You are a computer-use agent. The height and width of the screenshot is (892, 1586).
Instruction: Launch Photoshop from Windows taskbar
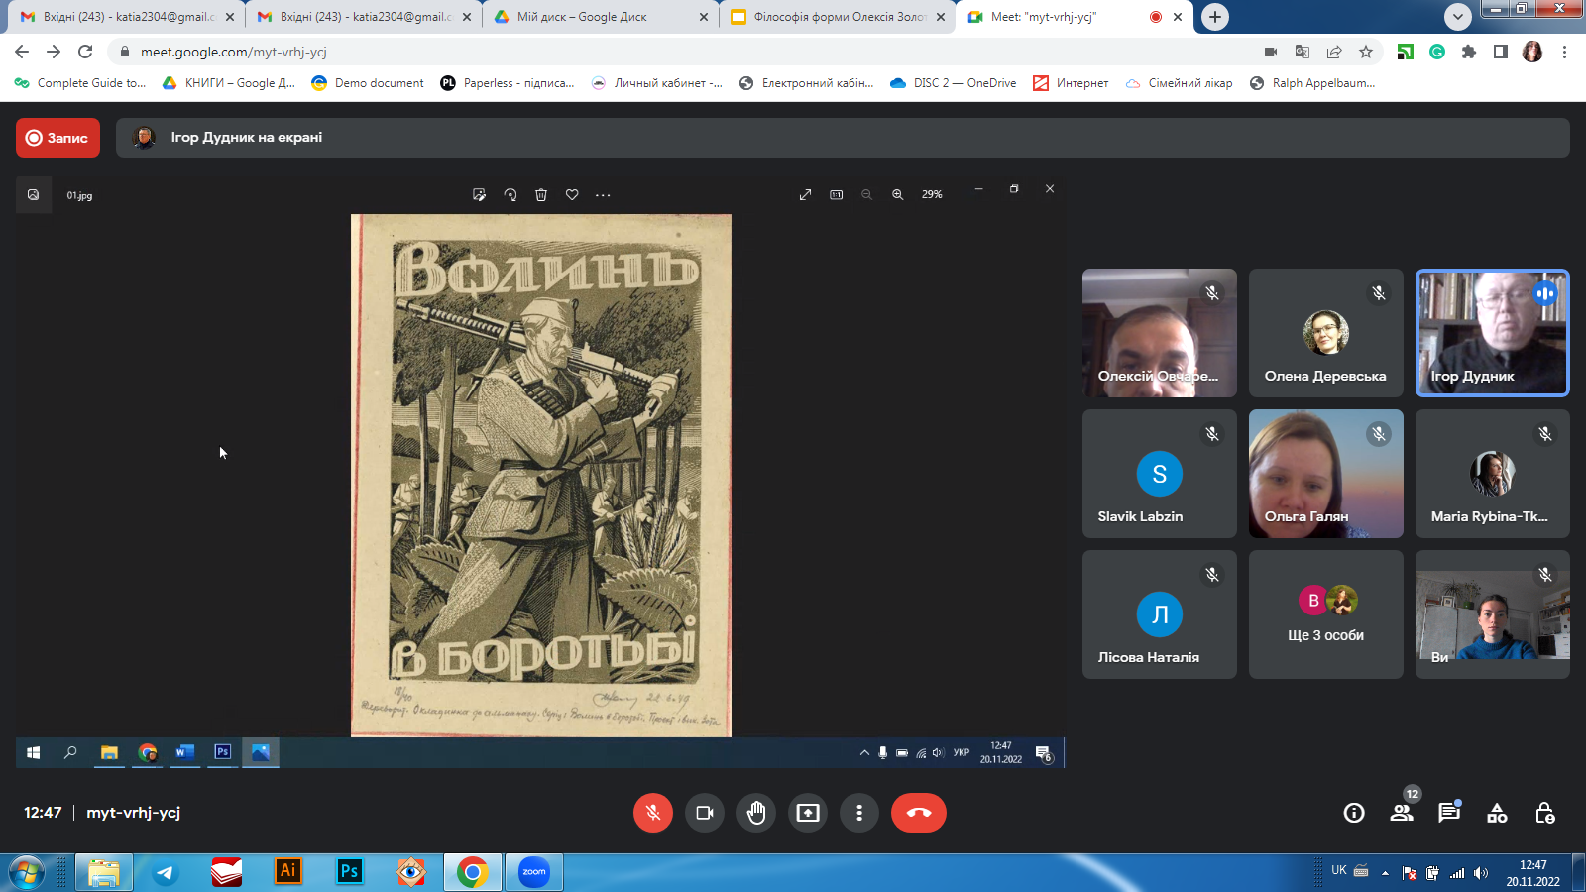(350, 873)
